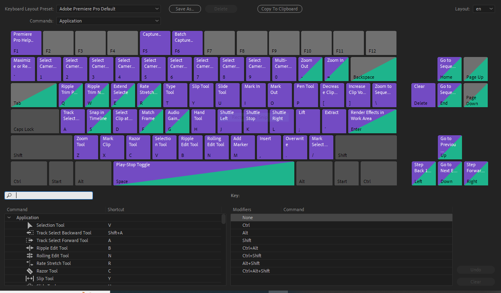The height and width of the screenshot is (293, 501).
Task: Click the F1 Premiere Pro Help key
Action: (26, 43)
